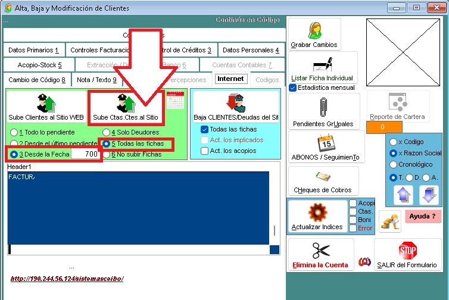
Task: Select 1 Todo lo pendiente option
Action: (x=14, y=132)
